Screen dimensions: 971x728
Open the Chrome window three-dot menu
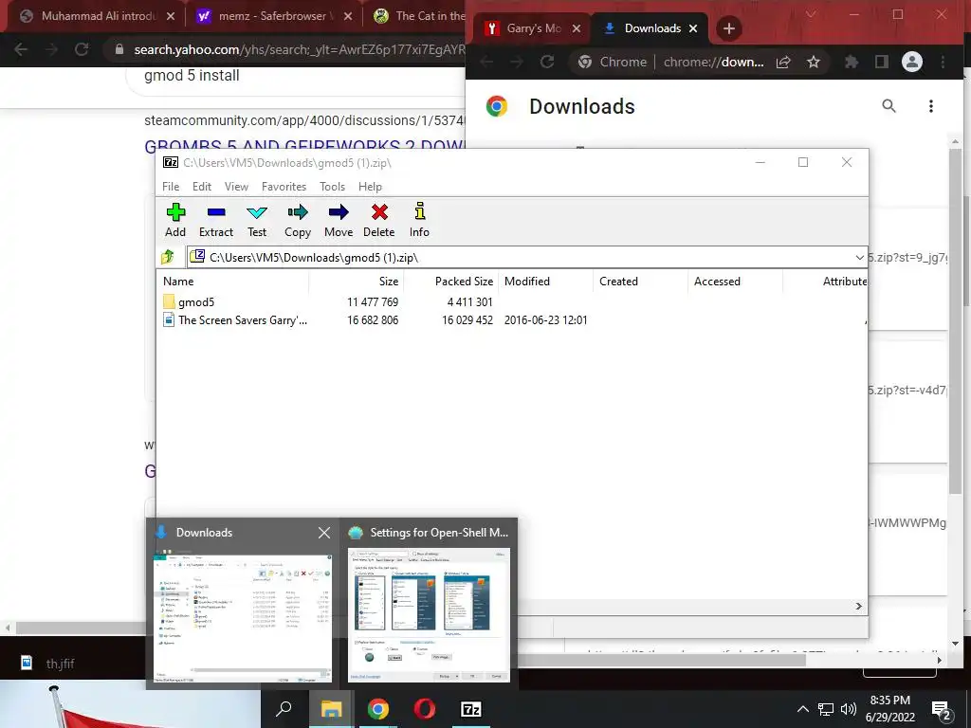pos(943,62)
